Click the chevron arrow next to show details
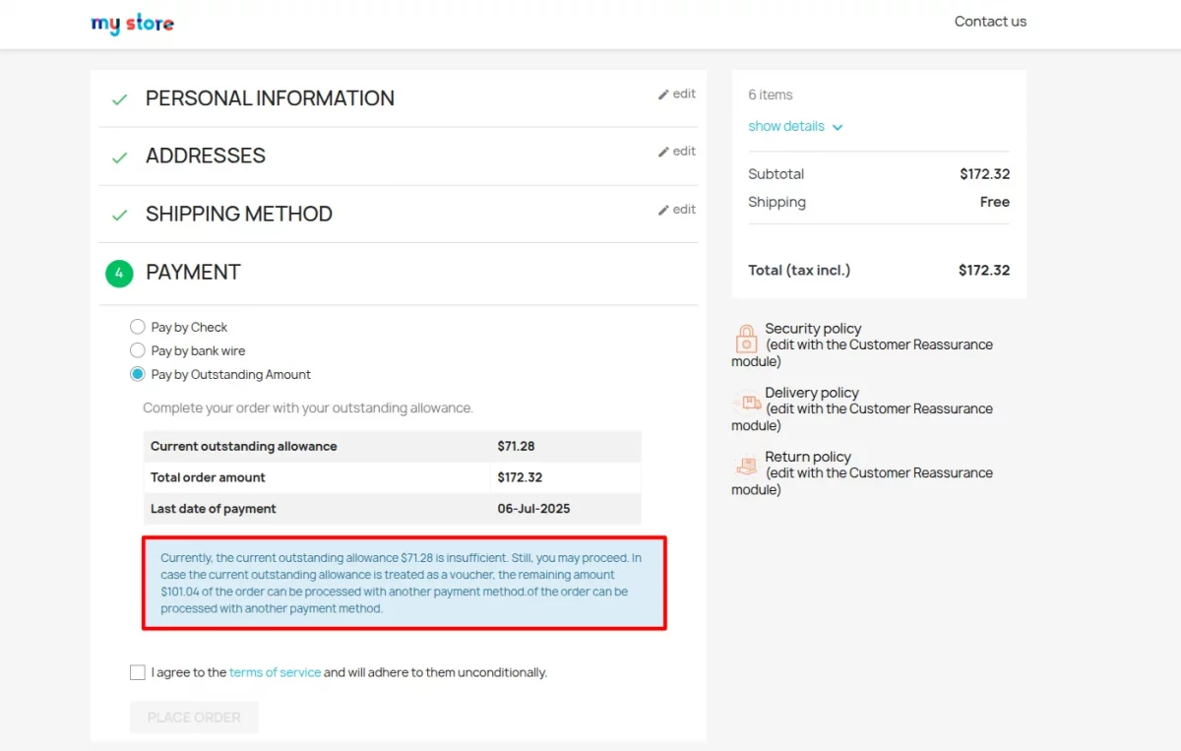The height and width of the screenshot is (751, 1181). pyautogui.click(x=838, y=127)
